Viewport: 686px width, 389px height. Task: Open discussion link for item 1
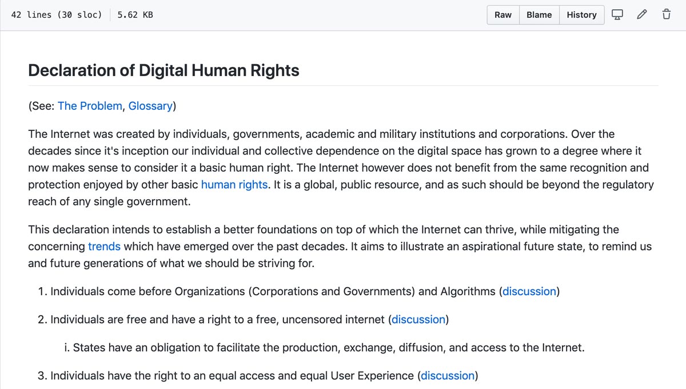click(x=529, y=291)
